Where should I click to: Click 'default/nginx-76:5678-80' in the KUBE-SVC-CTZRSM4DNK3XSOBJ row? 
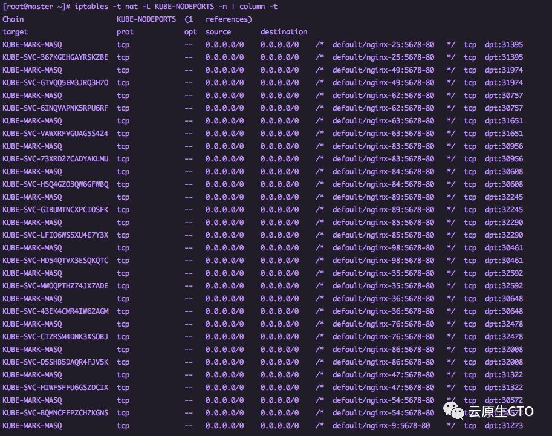coord(383,336)
